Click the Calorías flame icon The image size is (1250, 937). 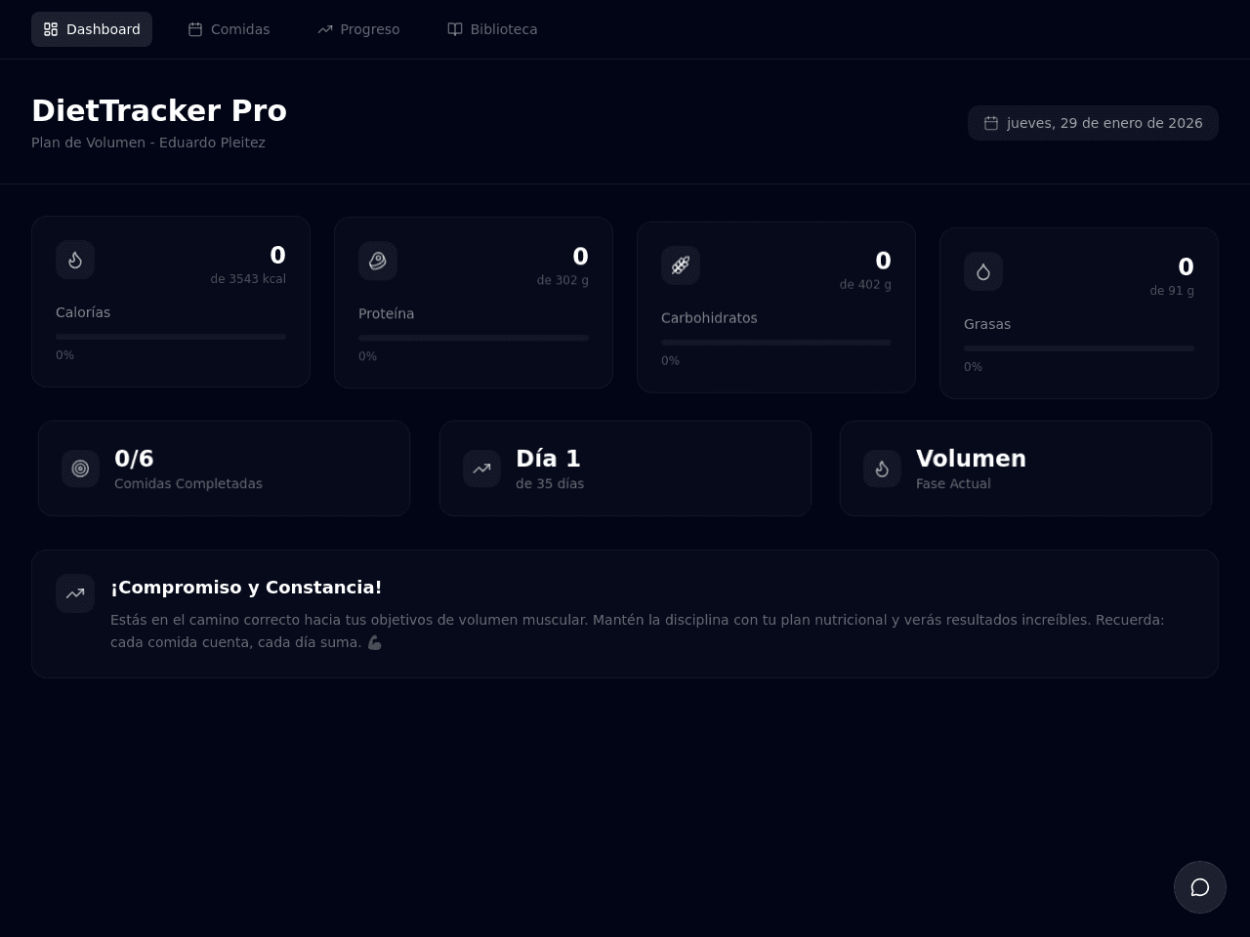pos(75,260)
